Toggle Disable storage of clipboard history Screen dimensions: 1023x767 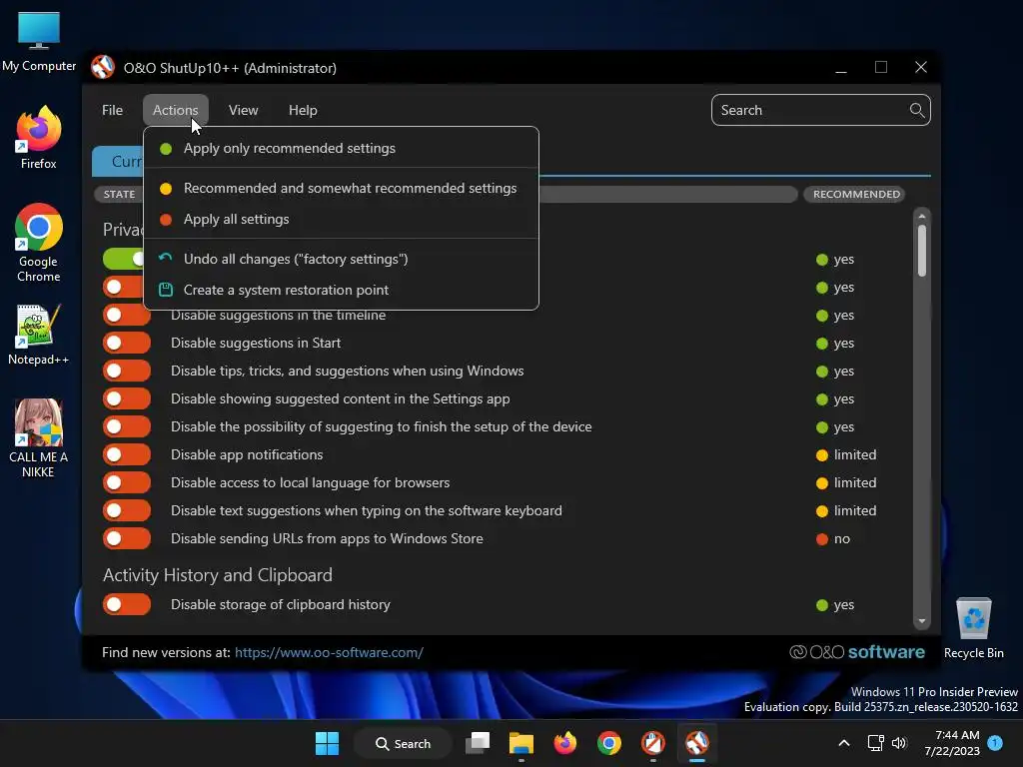pos(127,604)
